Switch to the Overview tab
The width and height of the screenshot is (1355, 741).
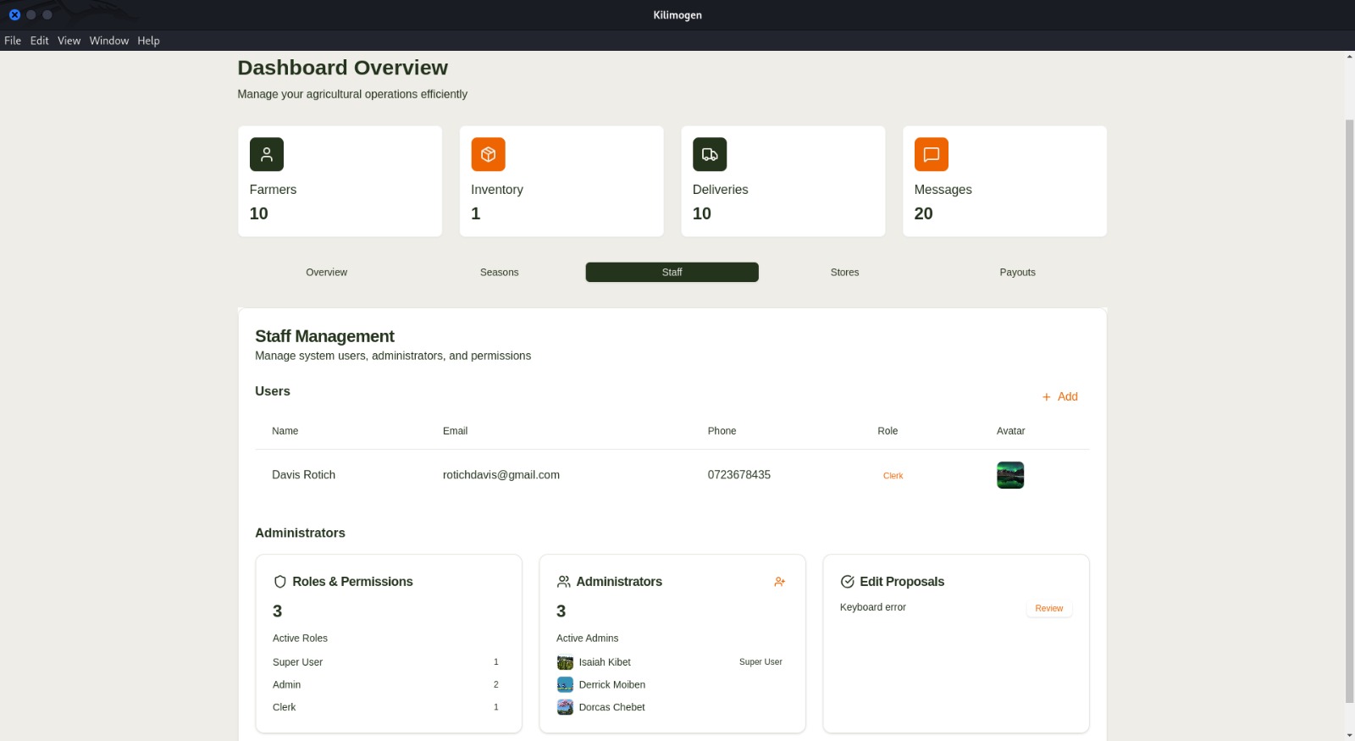tap(327, 273)
